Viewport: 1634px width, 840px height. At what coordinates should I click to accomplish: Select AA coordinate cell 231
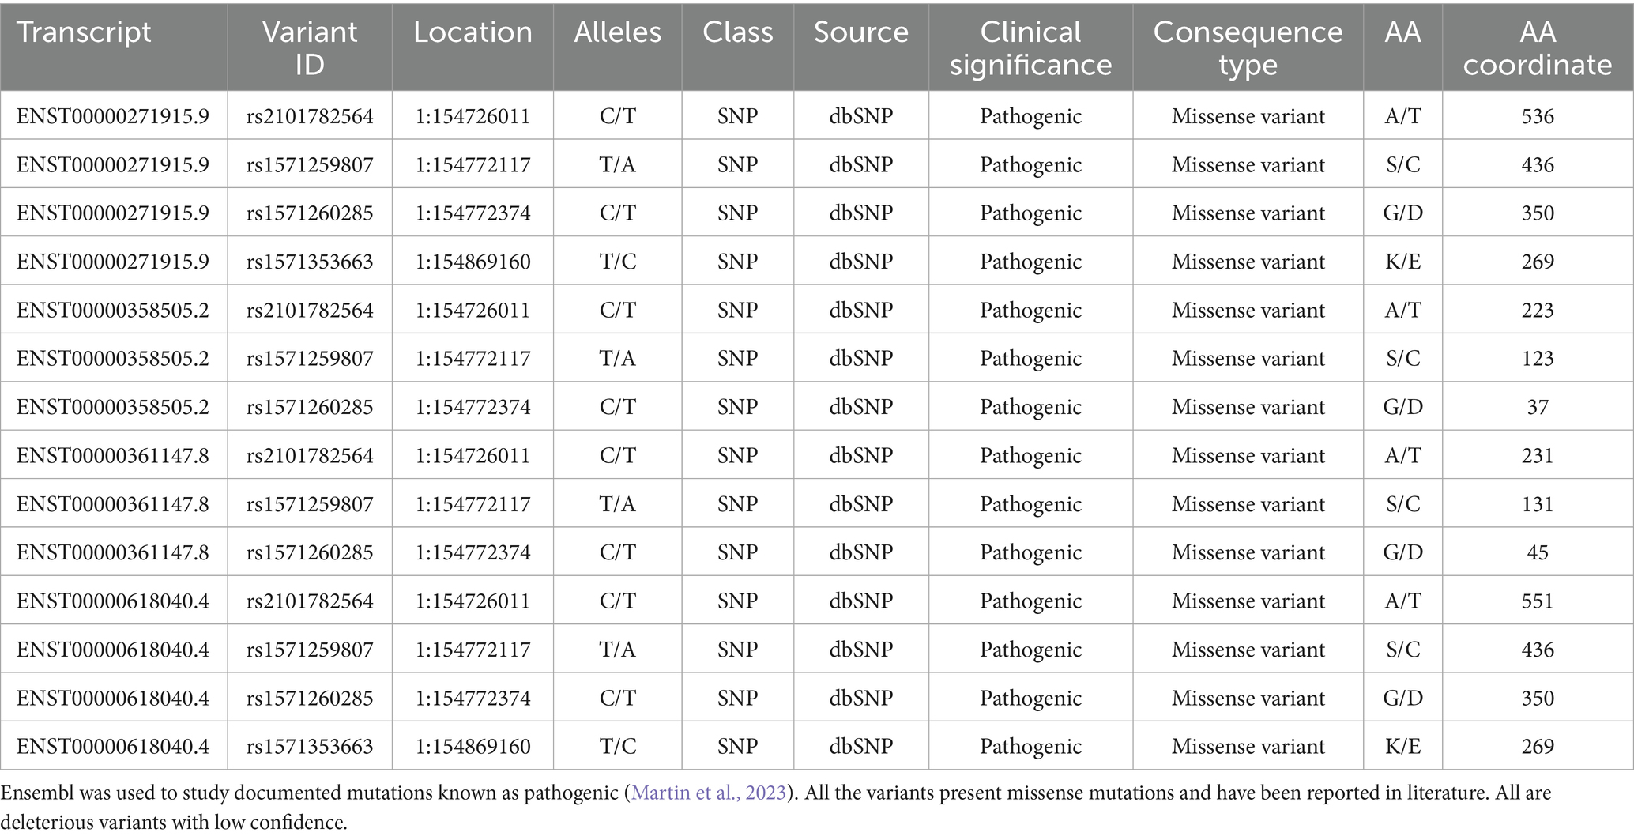coord(1537,456)
